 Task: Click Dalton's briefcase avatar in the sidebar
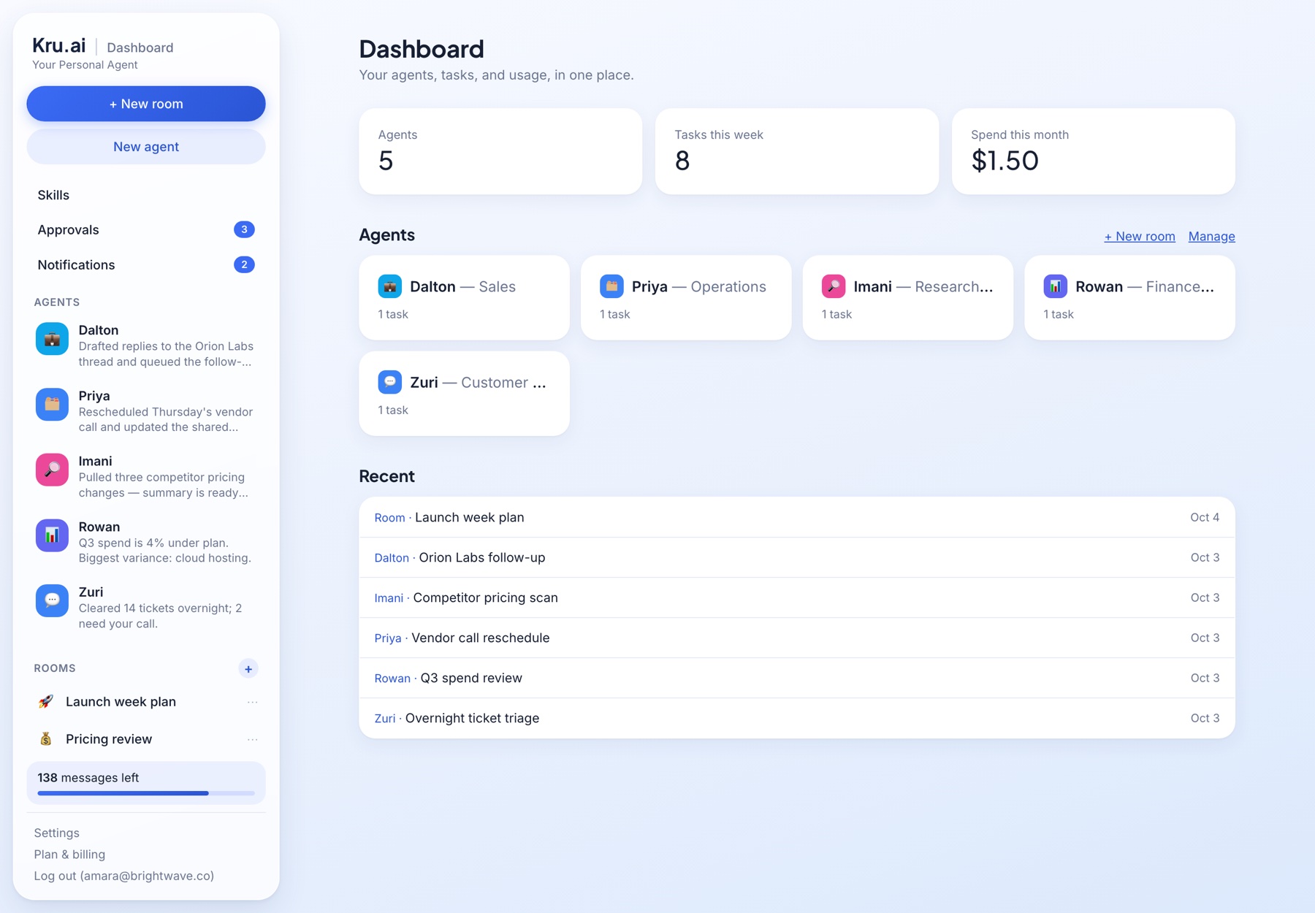click(x=52, y=339)
